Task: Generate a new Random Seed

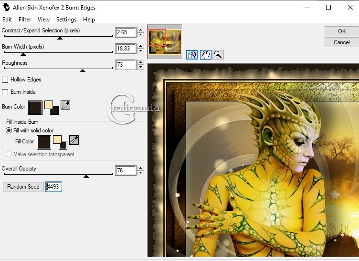Action: click(x=23, y=187)
